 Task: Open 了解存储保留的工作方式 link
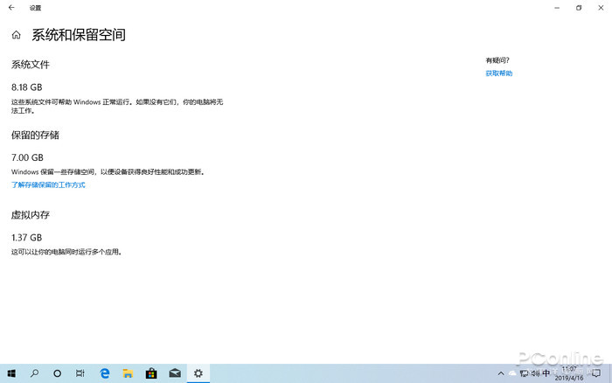[x=48, y=185]
